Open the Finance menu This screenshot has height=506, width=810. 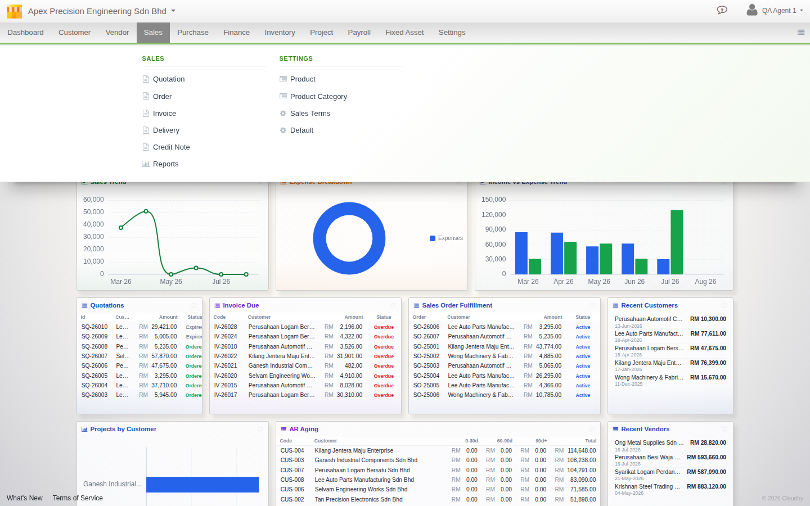pos(236,33)
